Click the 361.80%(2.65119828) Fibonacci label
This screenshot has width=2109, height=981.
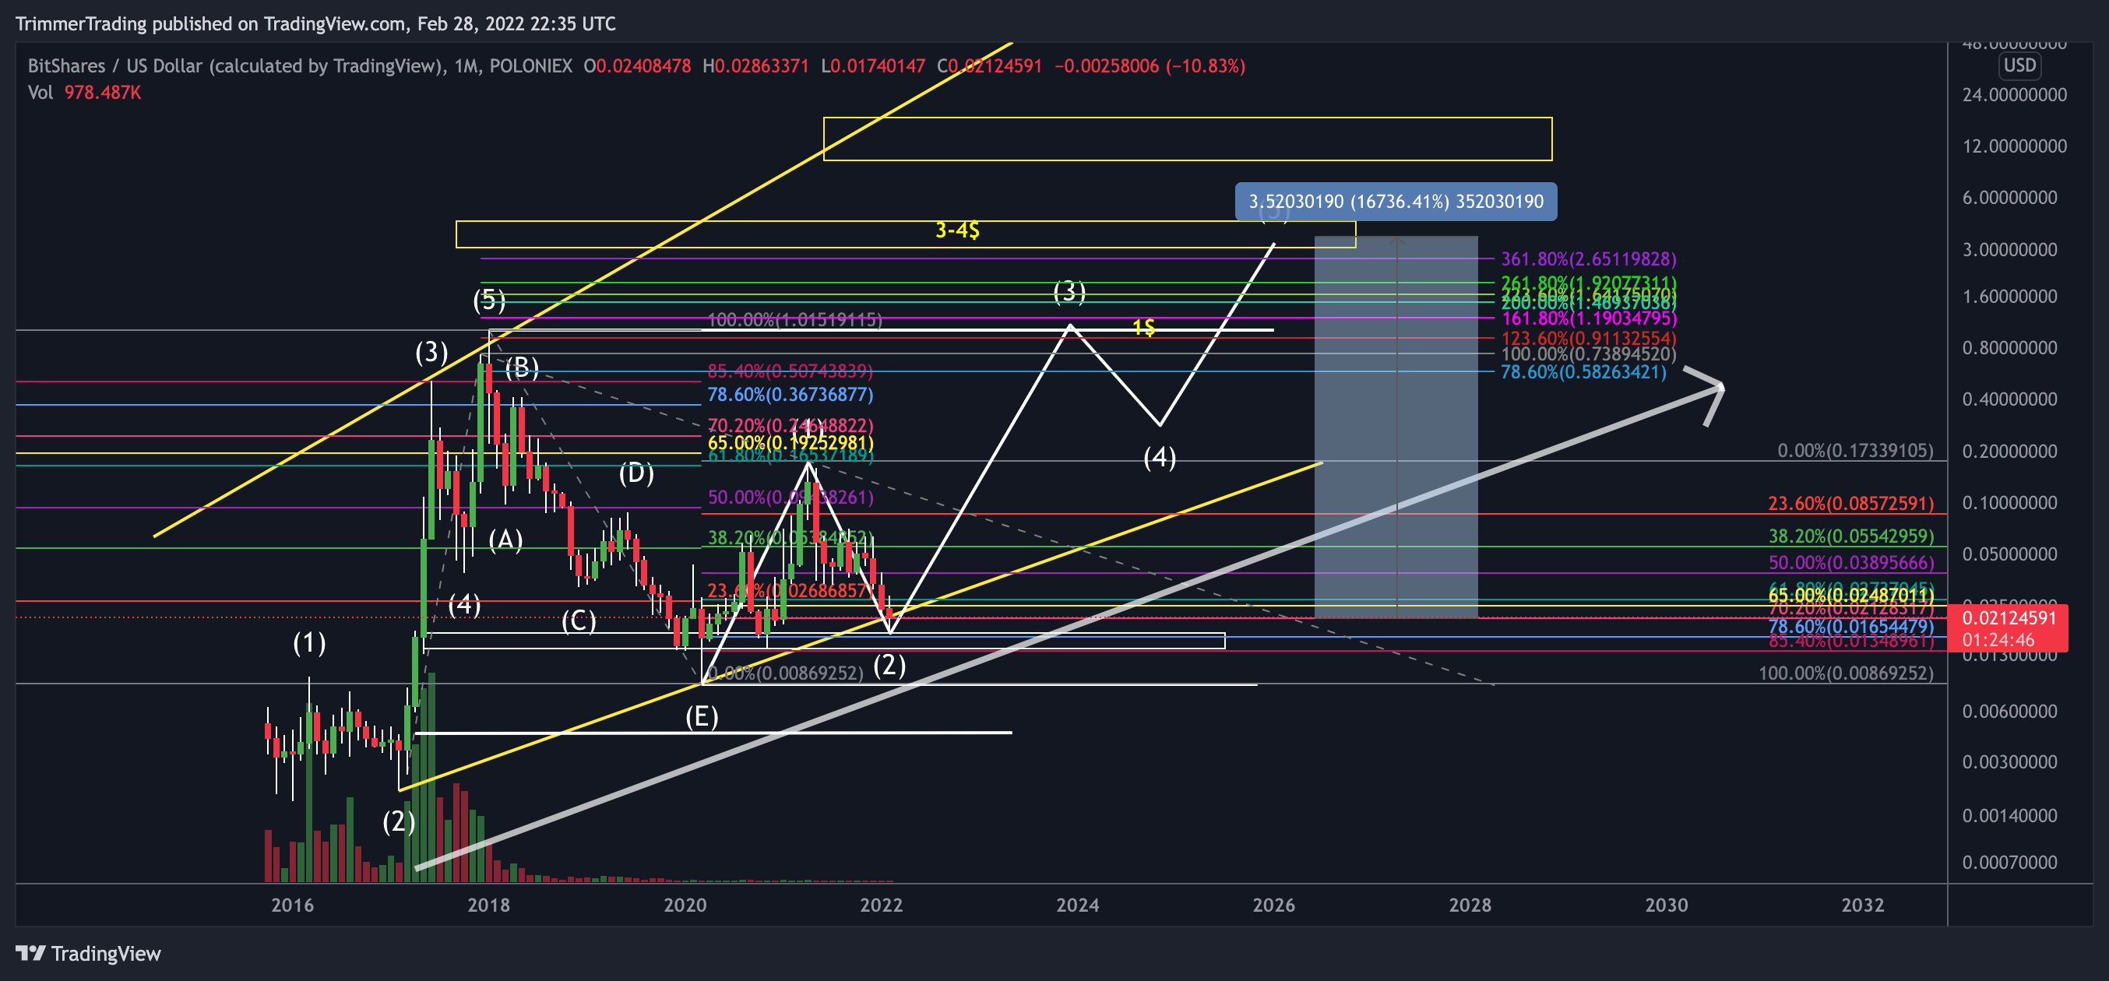[1587, 258]
